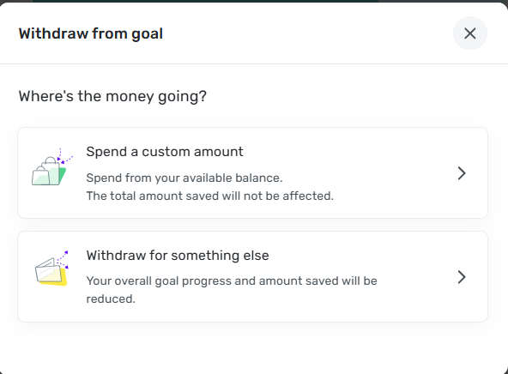This screenshot has height=374, width=508.
Task: Click 'Spend from your available balance.' text
Action: (184, 178)
